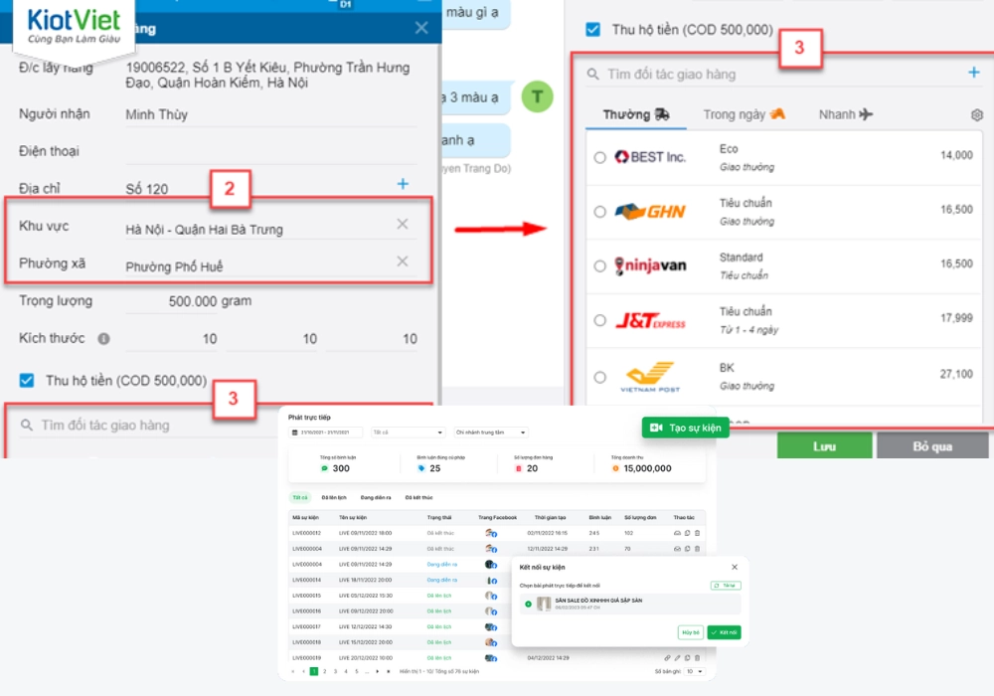This screenshot has width=994, height=696.
Task: Select the Đã lên lịch event tab
Action: (x=333, y=497)
